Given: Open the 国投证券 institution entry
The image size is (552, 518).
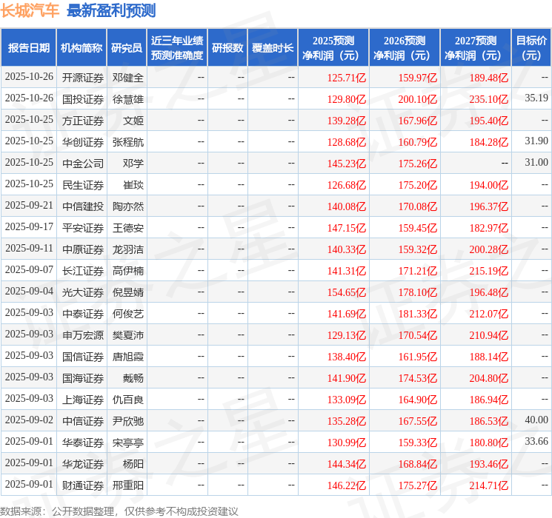Looking at the screenshot, I should click(83, 99).
